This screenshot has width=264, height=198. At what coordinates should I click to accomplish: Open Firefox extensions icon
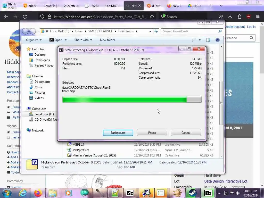tap(239, 16)
